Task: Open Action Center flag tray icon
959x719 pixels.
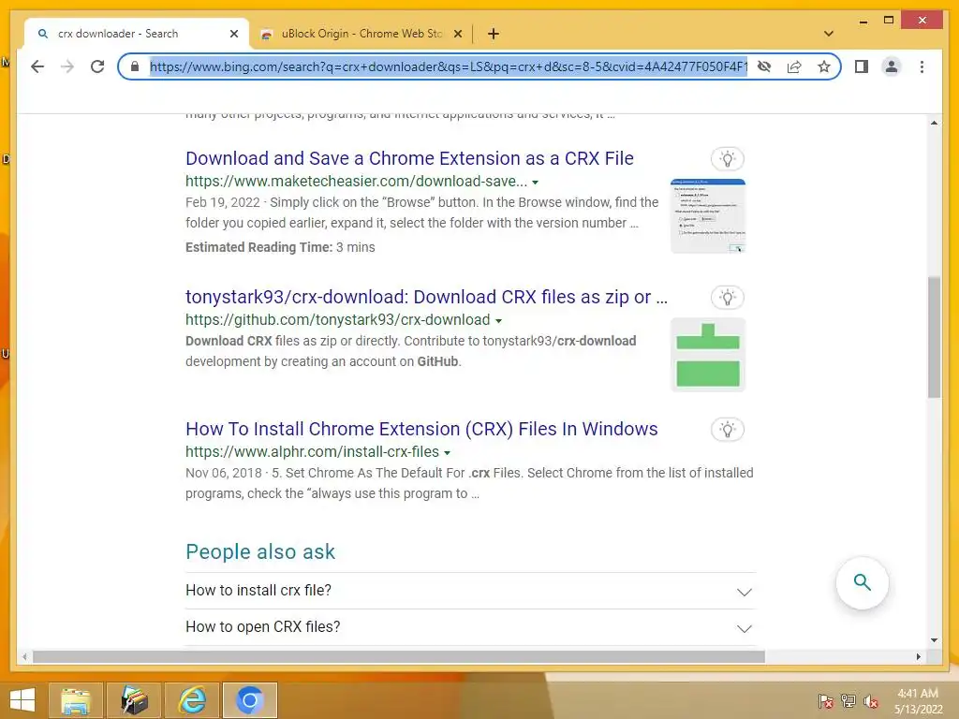Action: point(826,701)
